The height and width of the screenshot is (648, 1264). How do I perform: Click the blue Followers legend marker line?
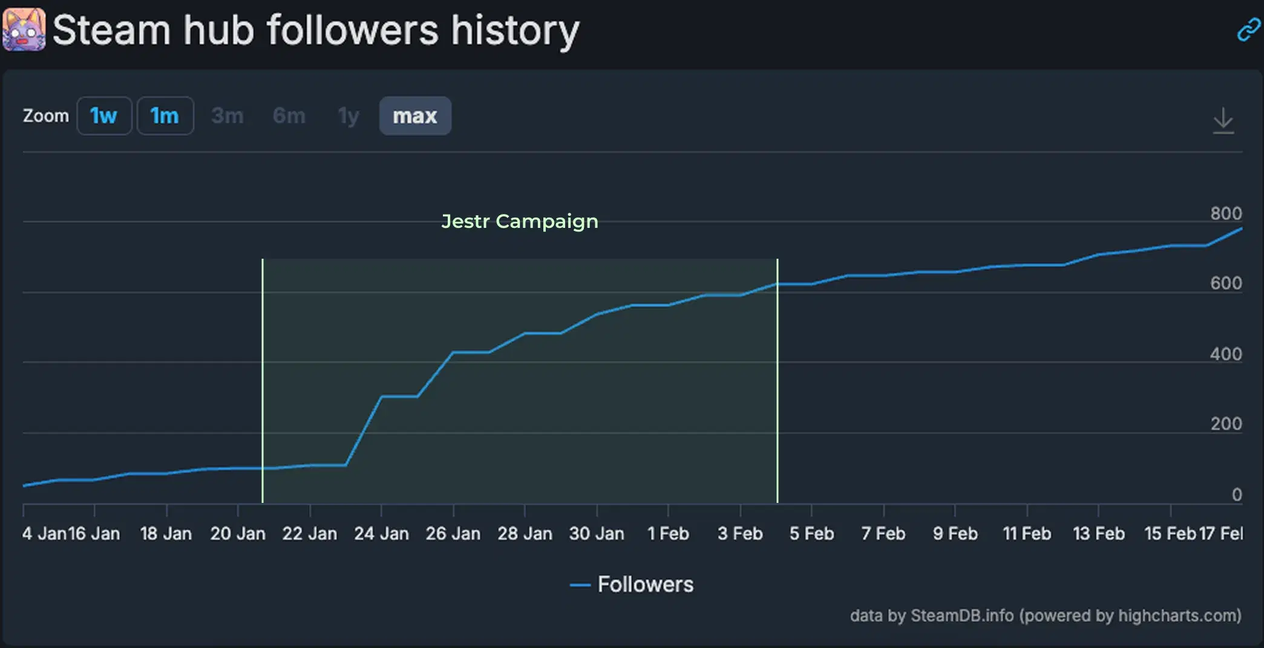(x=581, y=584)
